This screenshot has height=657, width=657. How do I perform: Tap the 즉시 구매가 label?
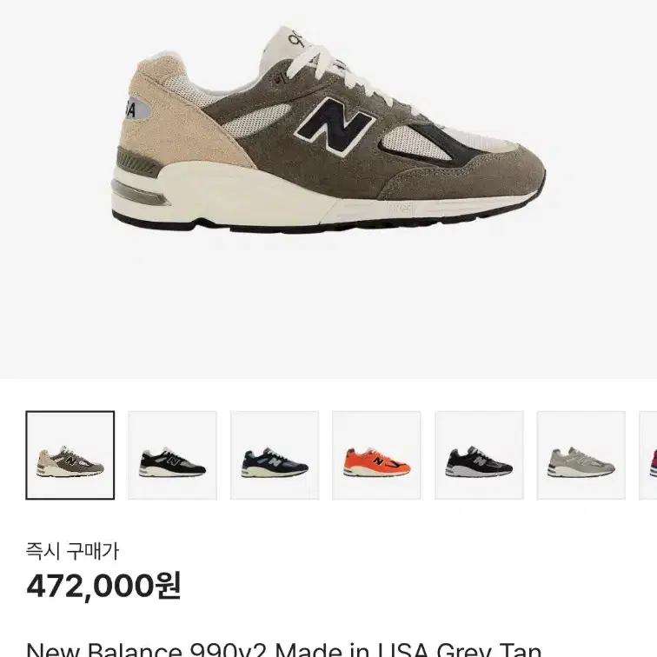[x=72, y=551]
